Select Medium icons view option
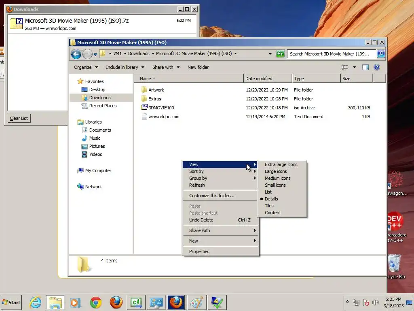This screenshot has width=414, height=311. click(x=282, y=178)
